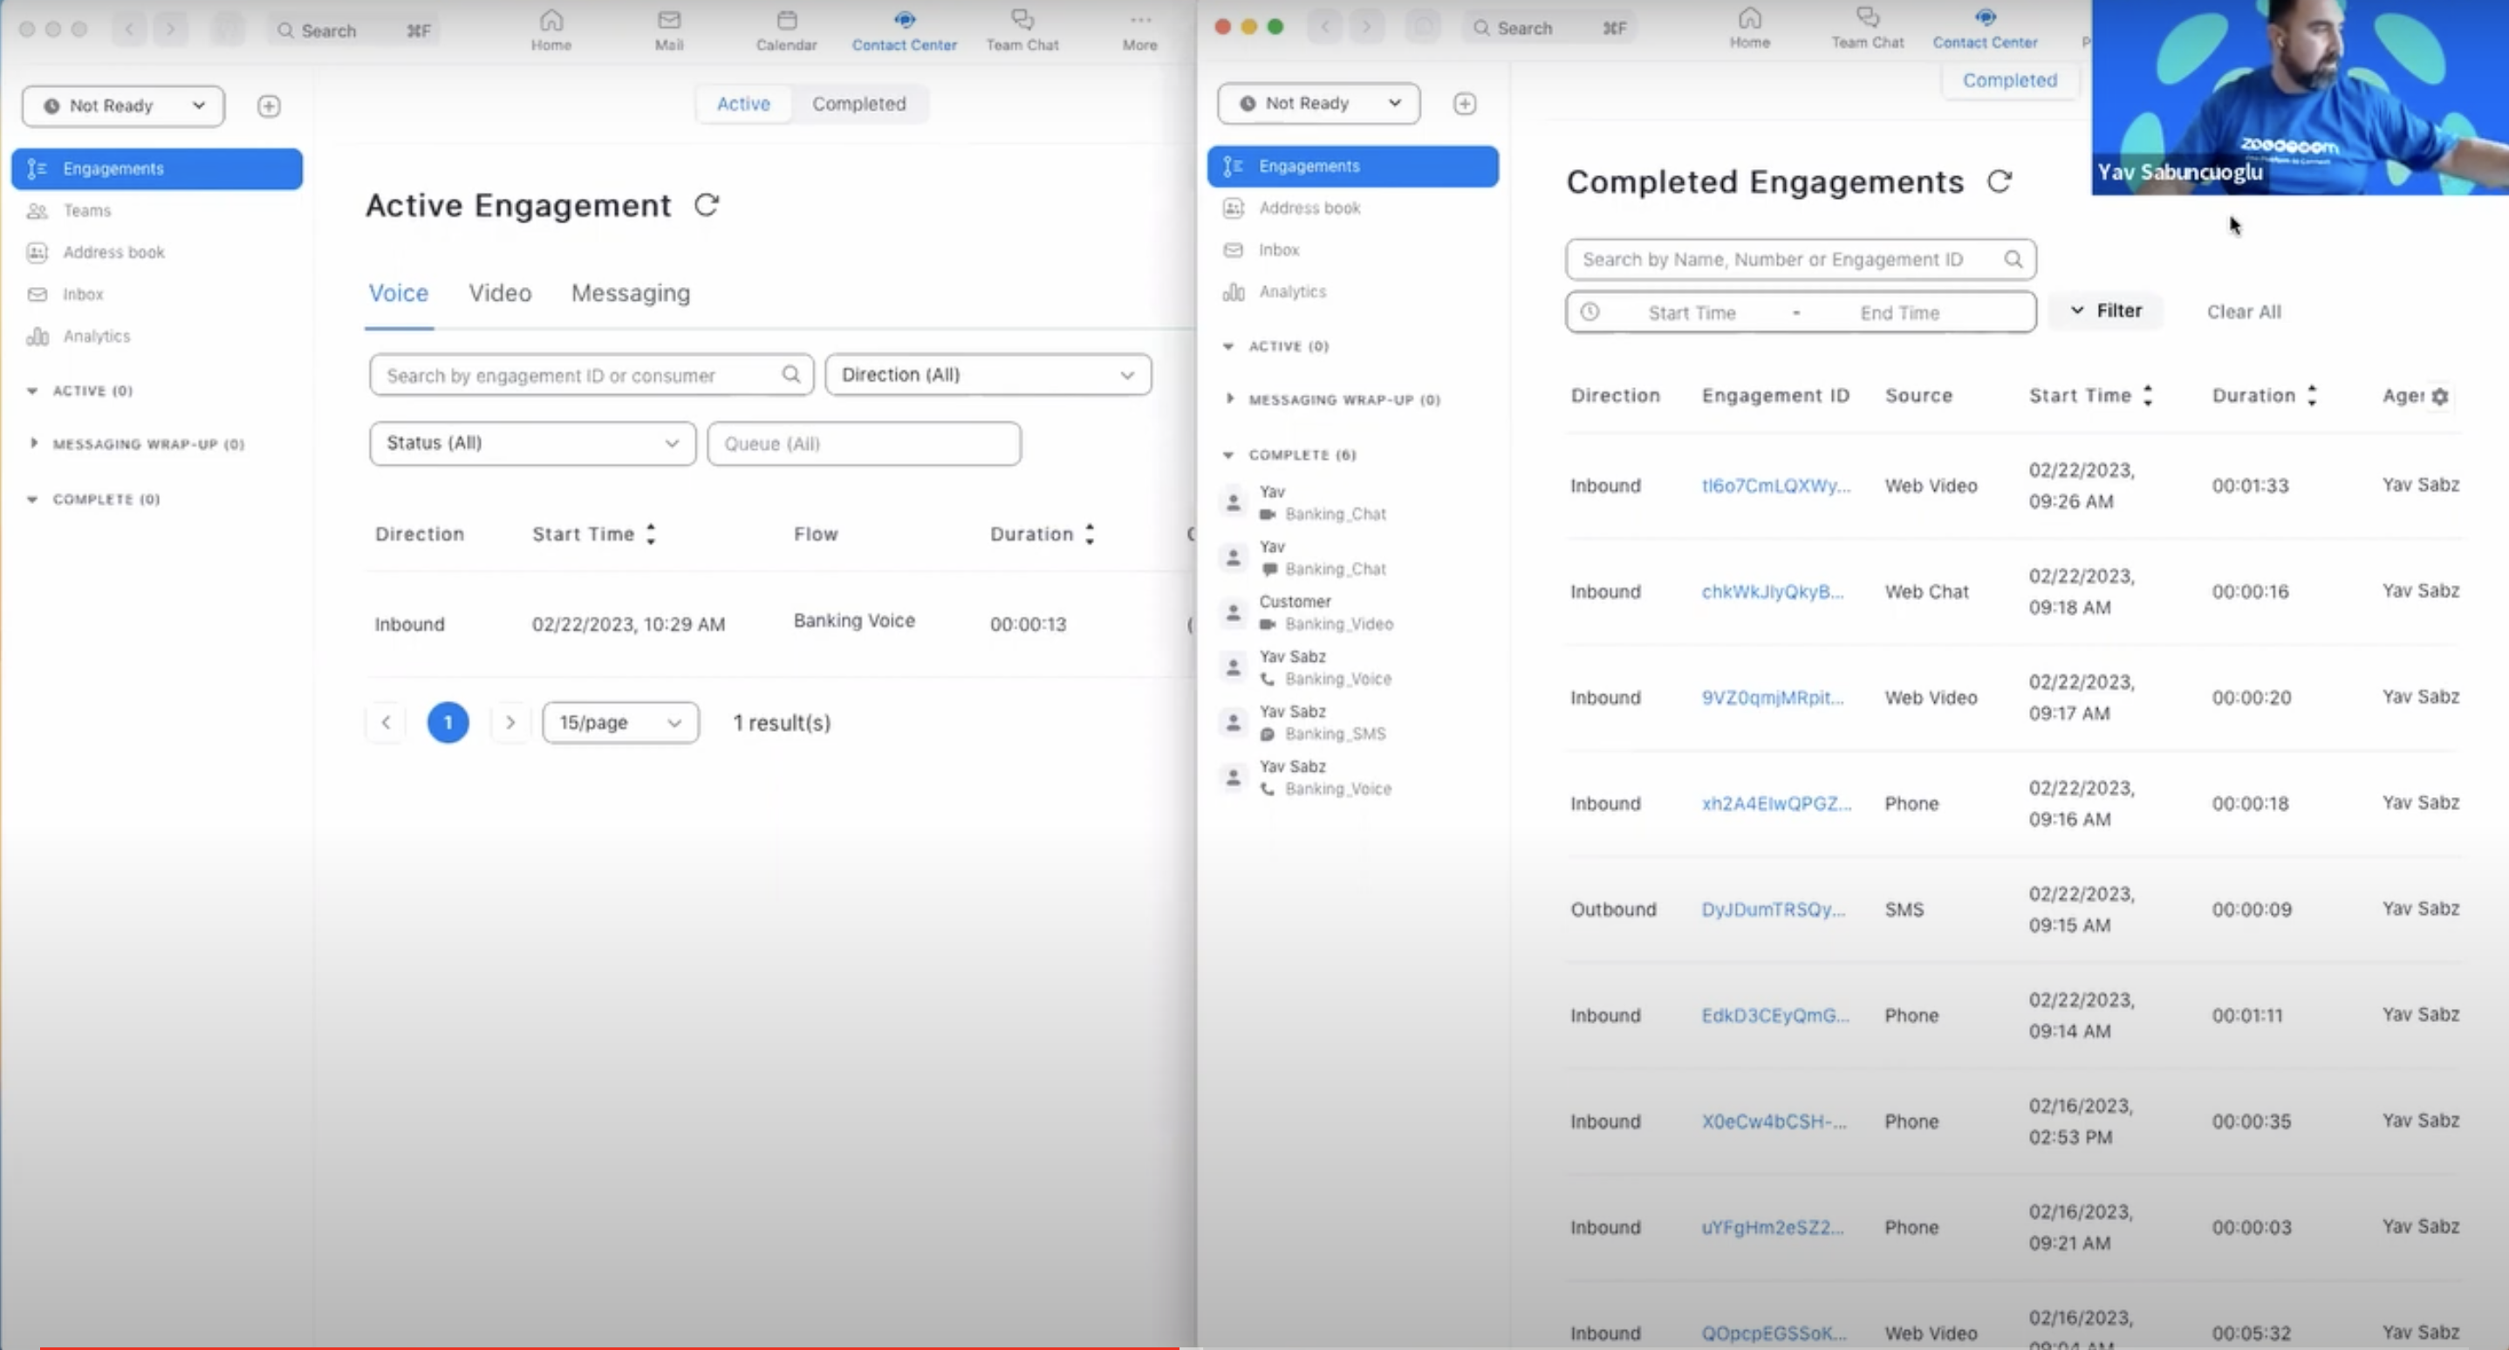Click the Address Book icon in sidebar
Image resolution: width=2509 pixels, height=1350 pixels.
pos(37,253)
